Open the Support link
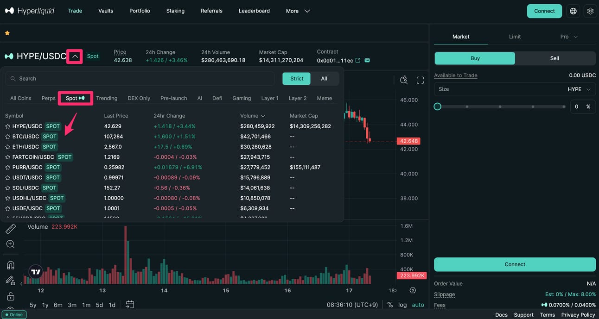 (523, 315)
